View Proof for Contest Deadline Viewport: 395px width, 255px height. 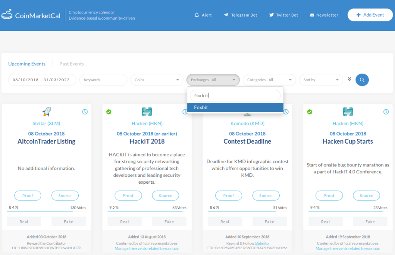[229, 196]
